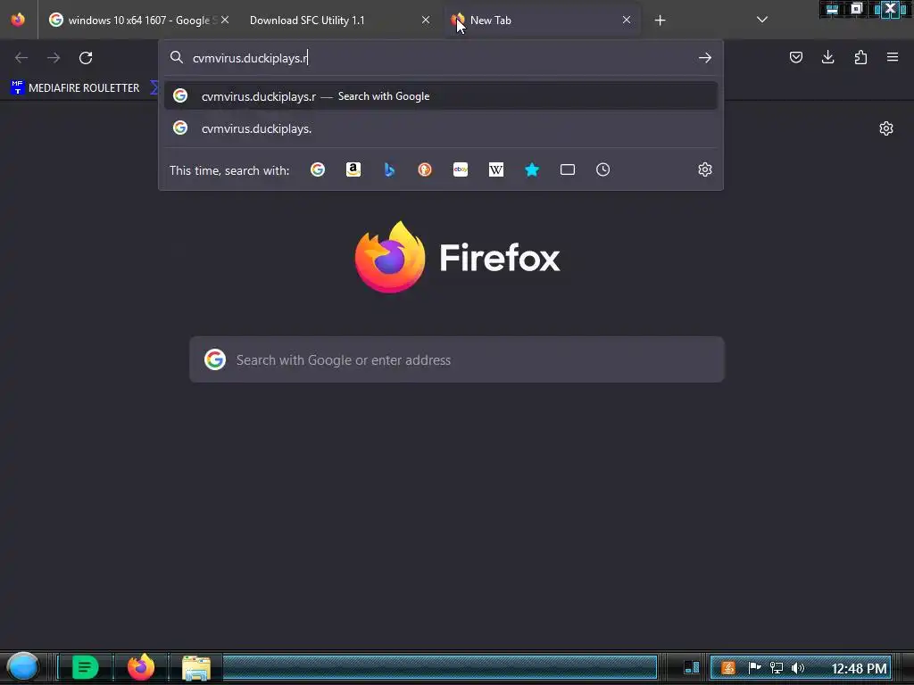Open the Firefox hamburger application menu
Viewport: 914px width, 685px height.
(893, 57)
